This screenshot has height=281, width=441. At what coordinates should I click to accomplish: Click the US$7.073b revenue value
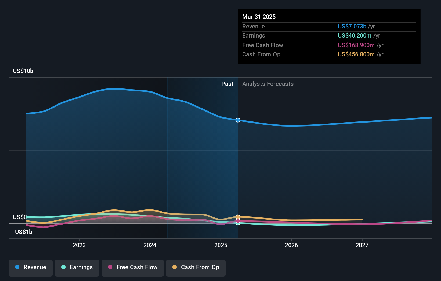[352, 27]
